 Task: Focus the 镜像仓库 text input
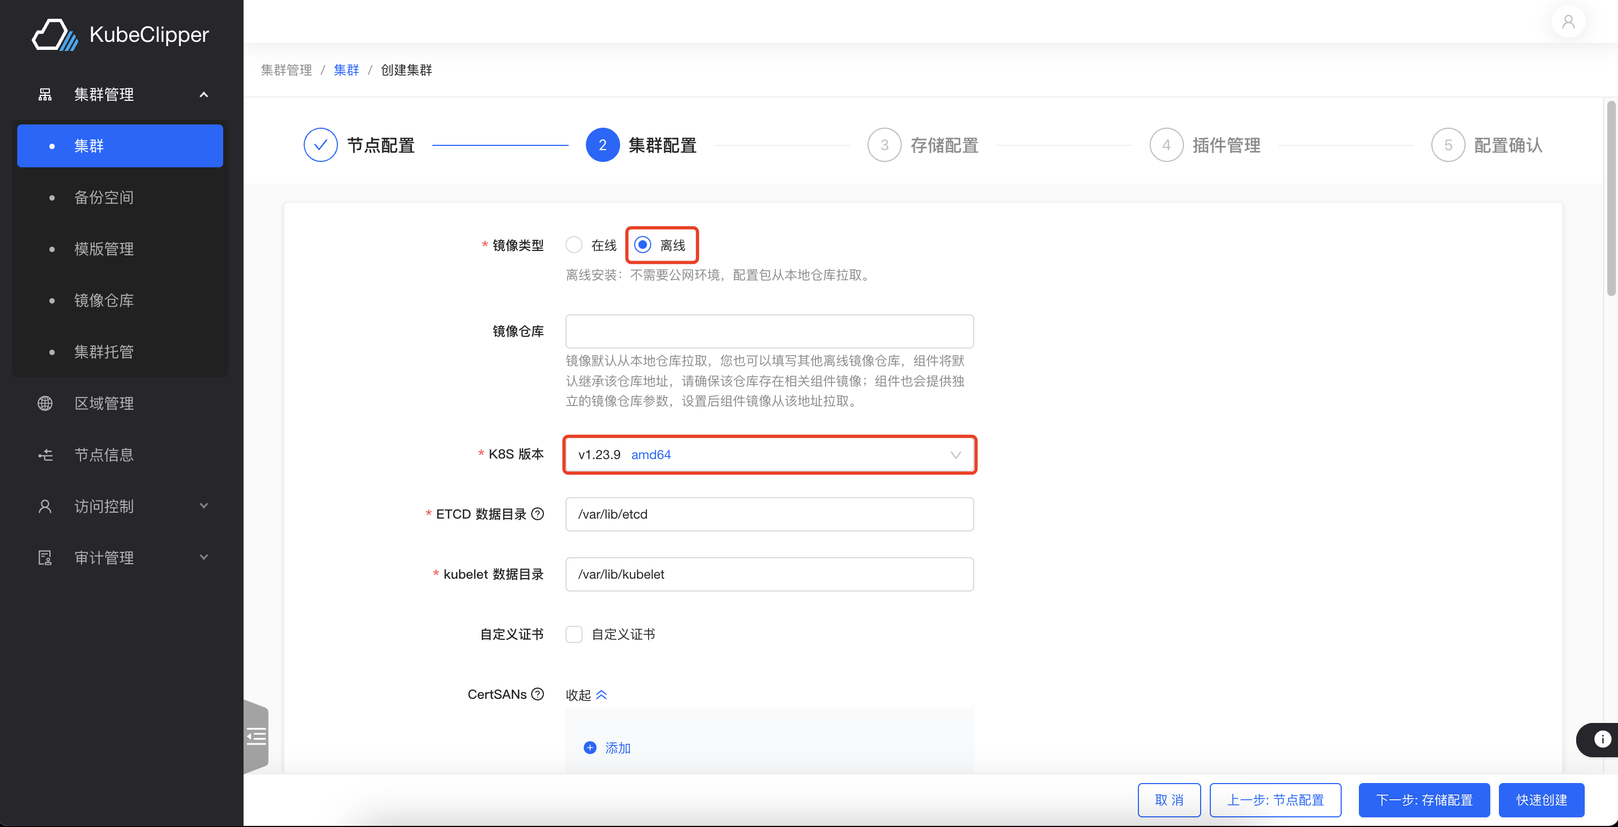769,331
